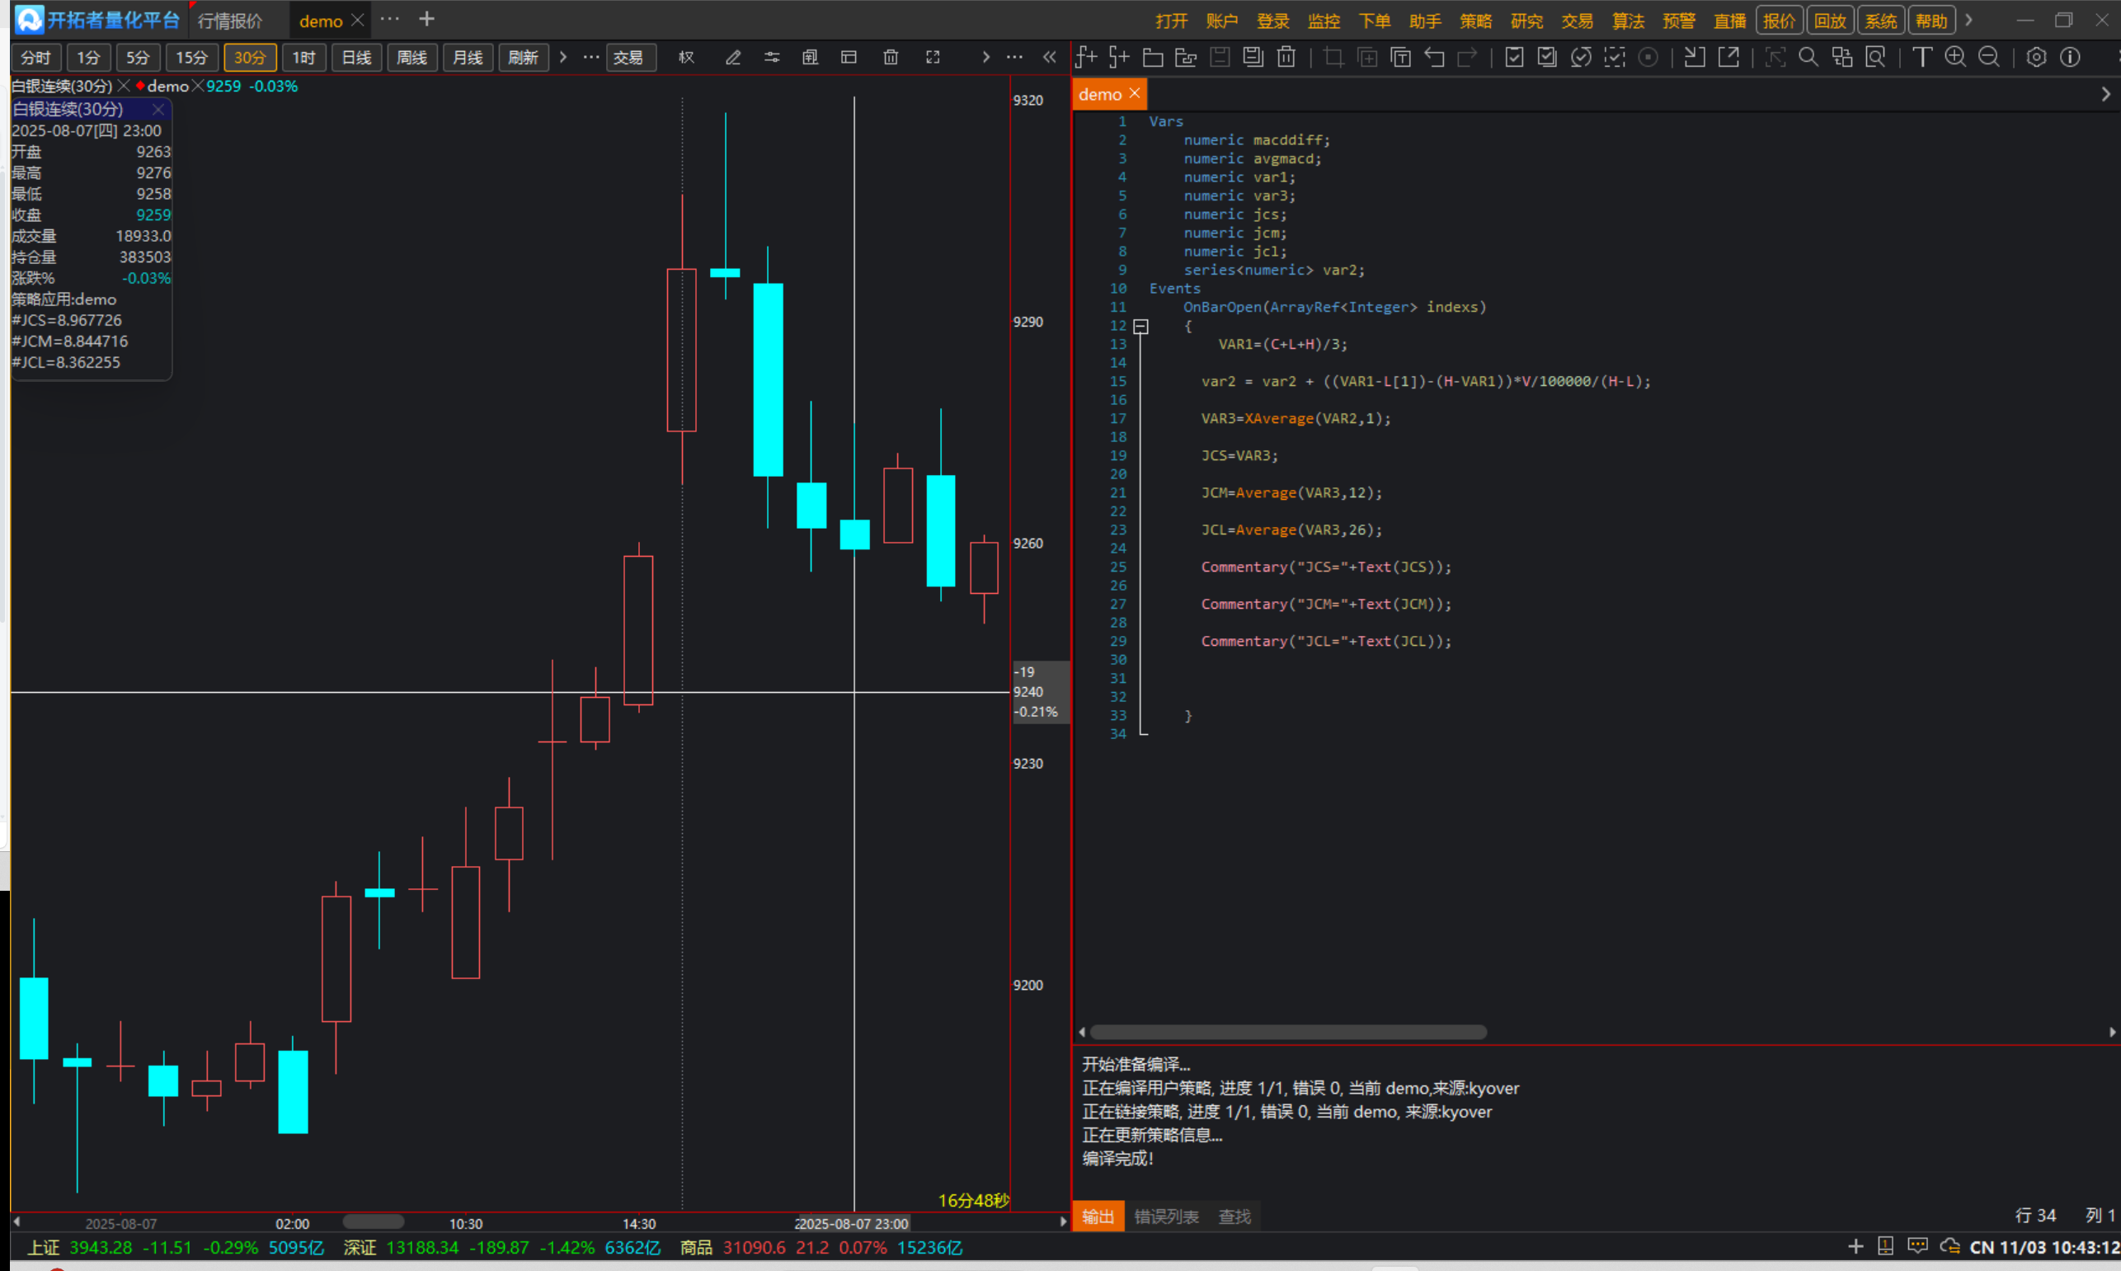Toggle the 权 adjustment button
Screen dimensions: 2121x1271
tap(686, 58)
